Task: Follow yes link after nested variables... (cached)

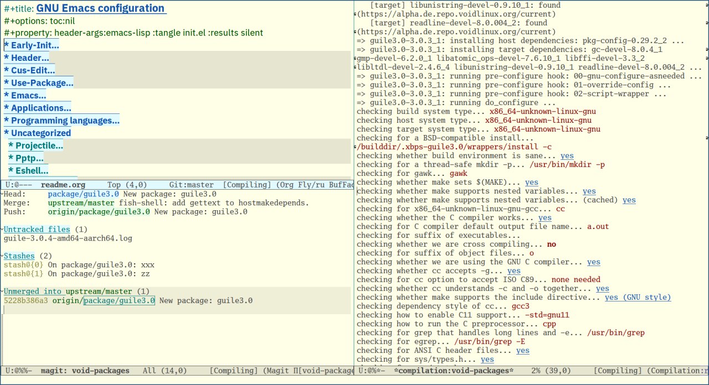Action: 629,200
